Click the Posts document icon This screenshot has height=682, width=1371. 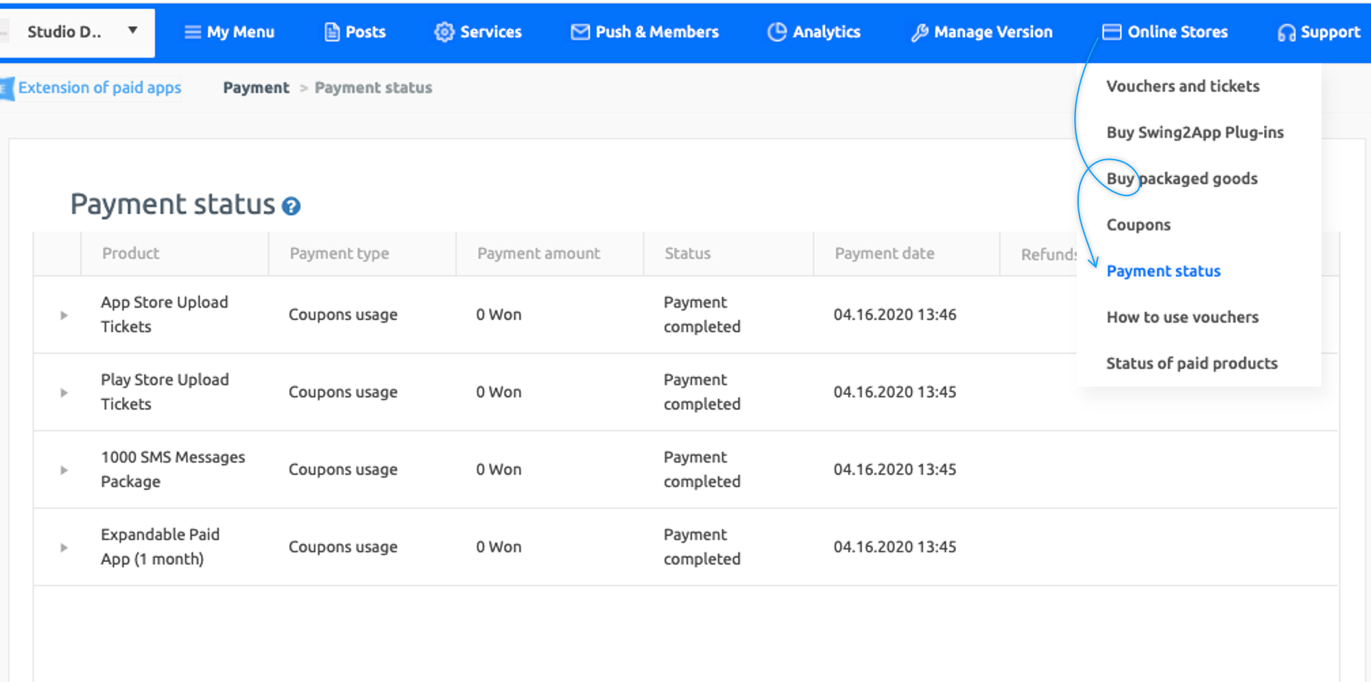(332, 32)
